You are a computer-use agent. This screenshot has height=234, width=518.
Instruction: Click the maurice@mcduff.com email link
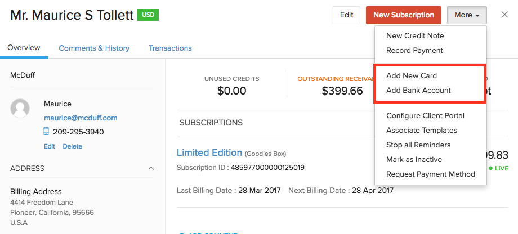(81, 118)
